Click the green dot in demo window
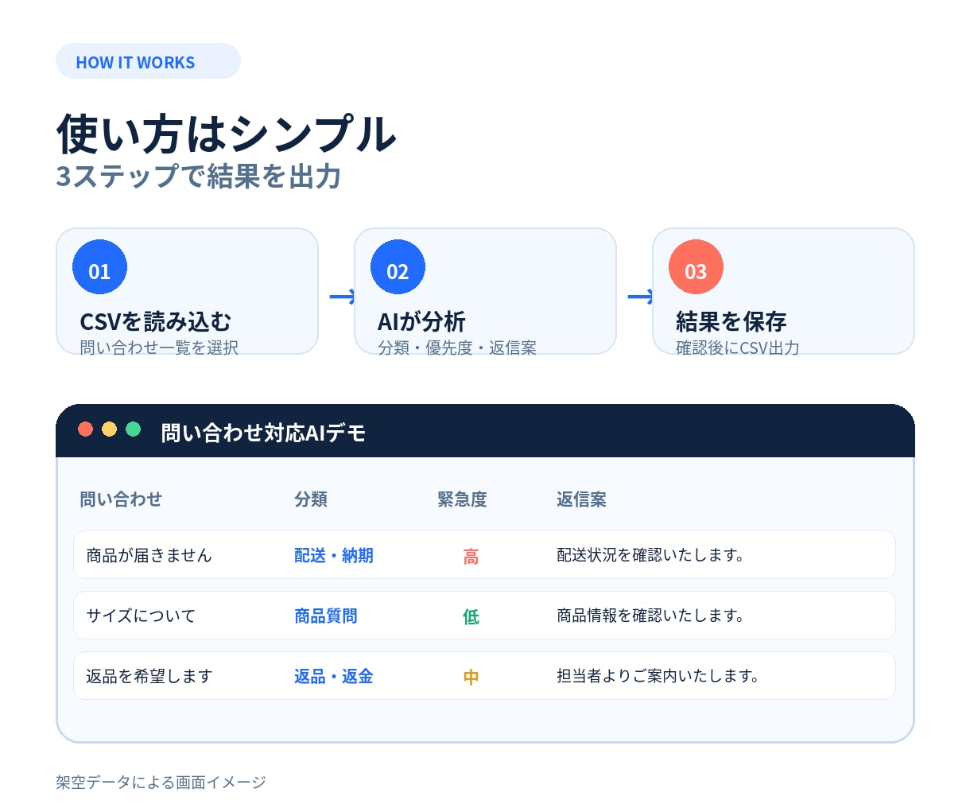The width and height of the screenshot is (970, 808). (x=134, y=429)
